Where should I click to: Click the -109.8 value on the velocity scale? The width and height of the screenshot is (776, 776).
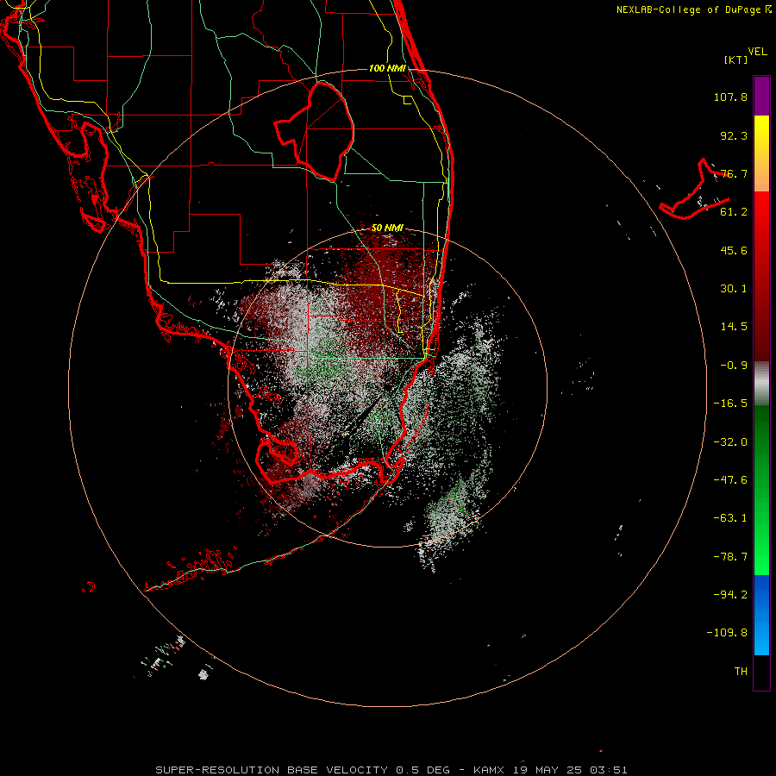(727, 633)
